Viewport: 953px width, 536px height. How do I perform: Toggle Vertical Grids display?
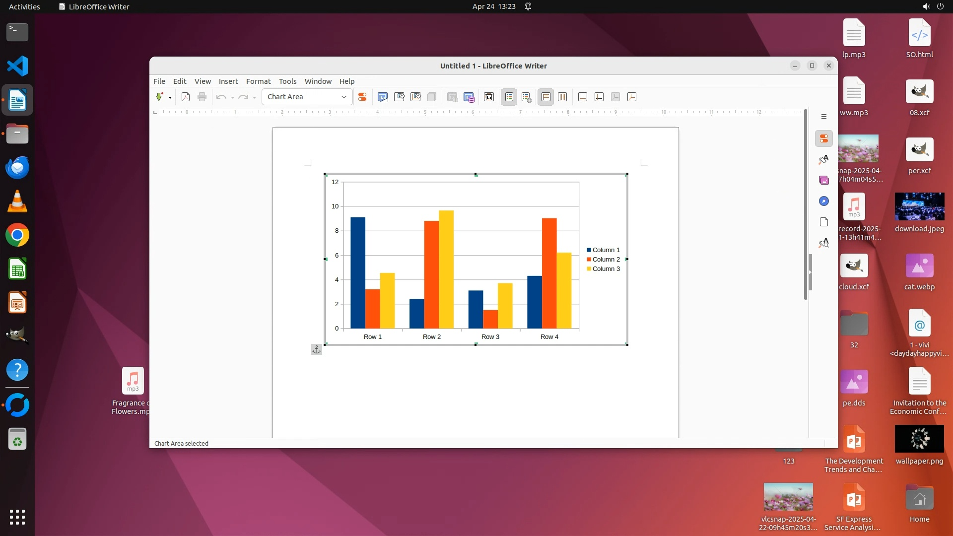coord(562,97)
